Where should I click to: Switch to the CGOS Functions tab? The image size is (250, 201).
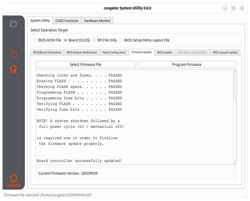[x=67, y=20]
